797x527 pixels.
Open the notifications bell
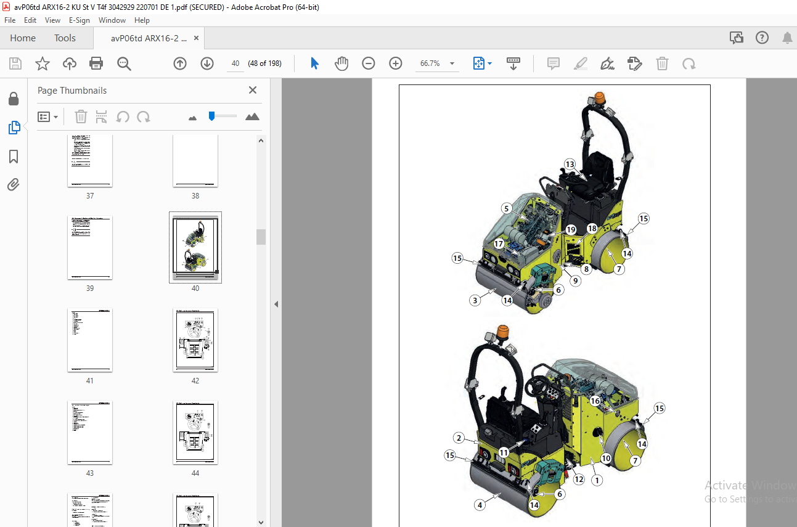787,38
